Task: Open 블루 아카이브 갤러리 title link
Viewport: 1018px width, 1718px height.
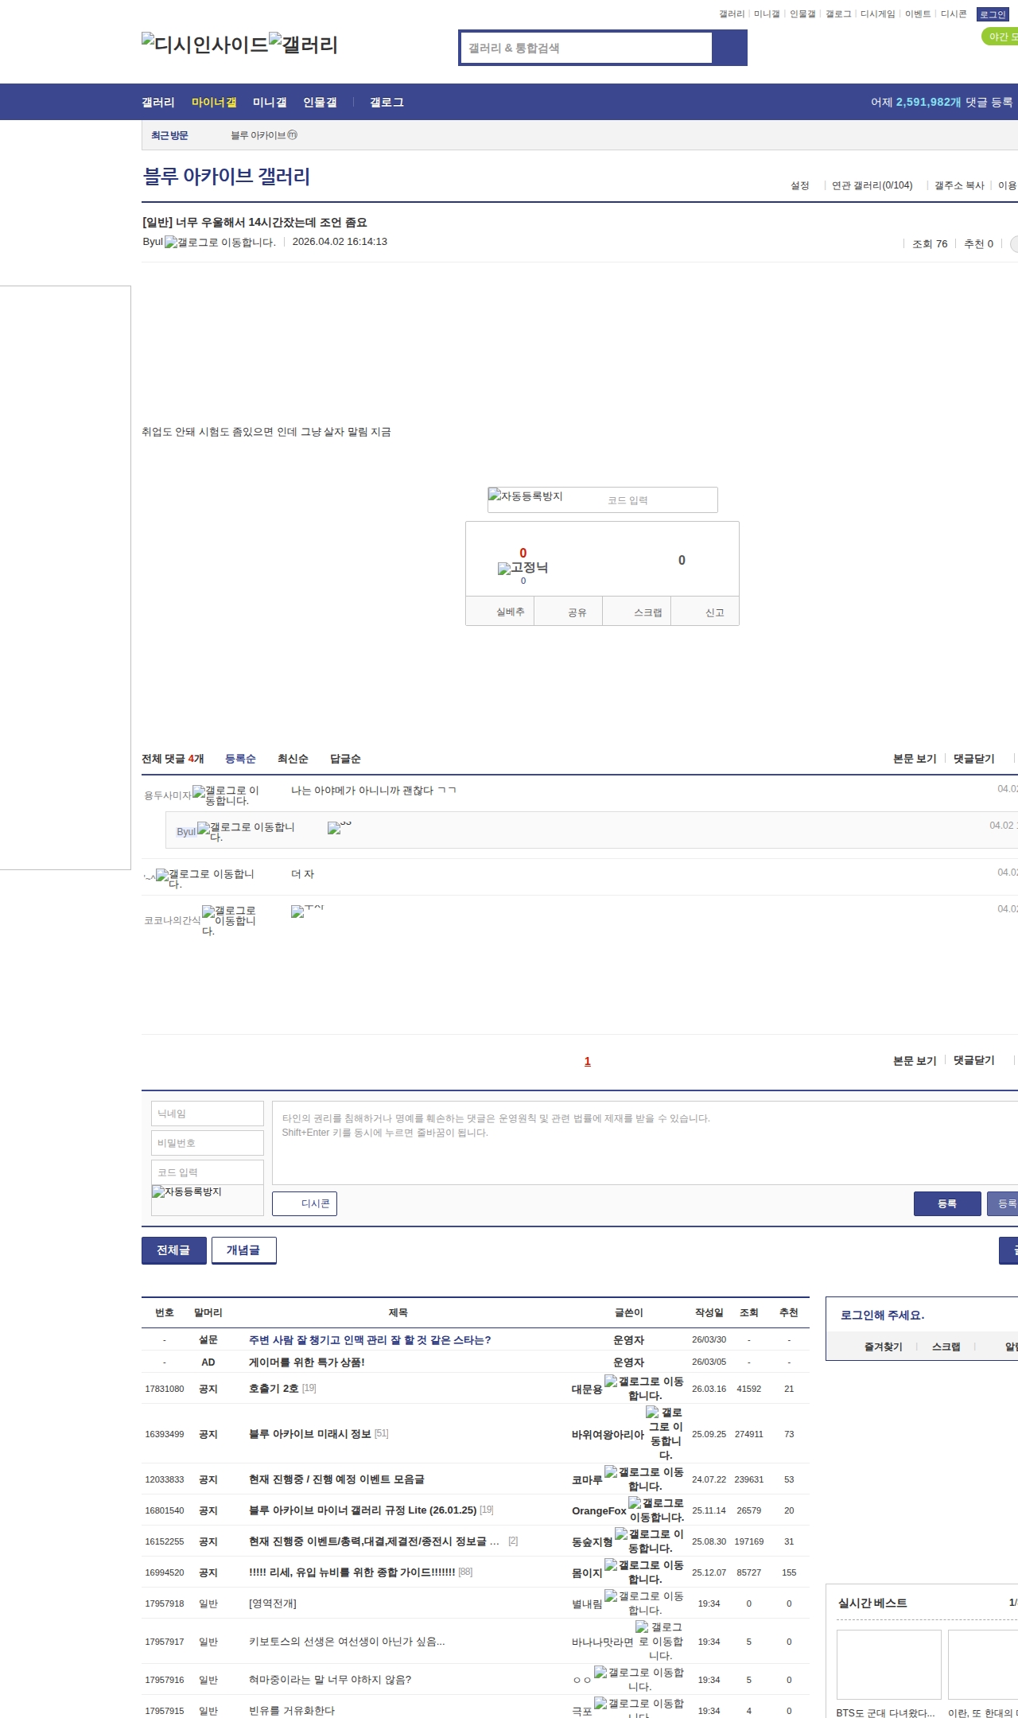Action: tap(227, 176)
